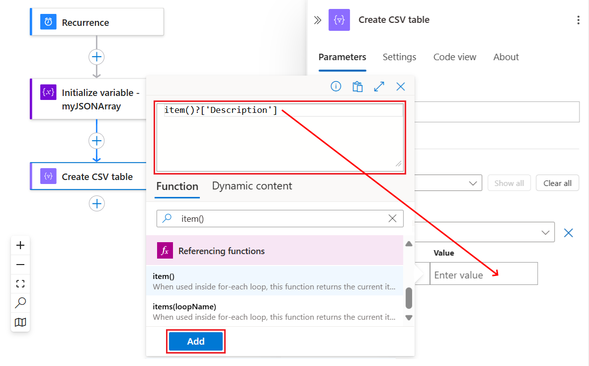
Task: Switch to the Dynamic content tab
Action: tap(252, 186)
